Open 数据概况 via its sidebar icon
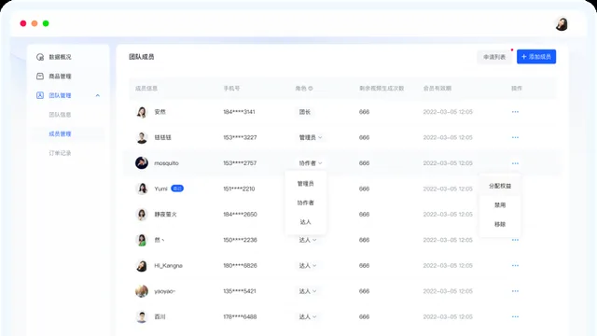 (x=40, y=57)
